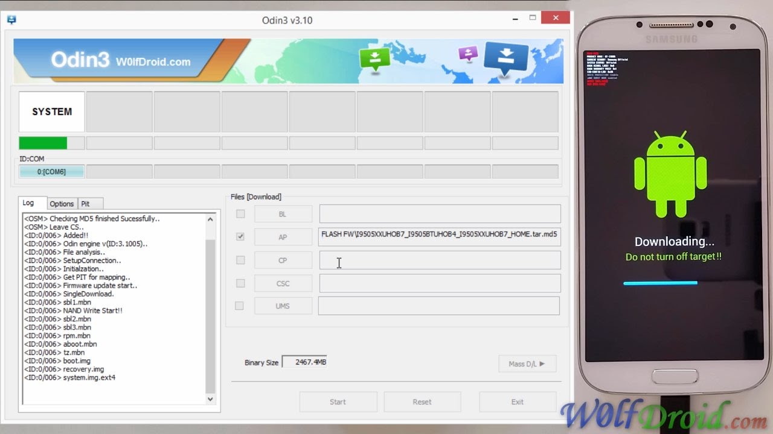Click the Mass D/L button
The width and height of the screenshot is (773, 434).
527,363
